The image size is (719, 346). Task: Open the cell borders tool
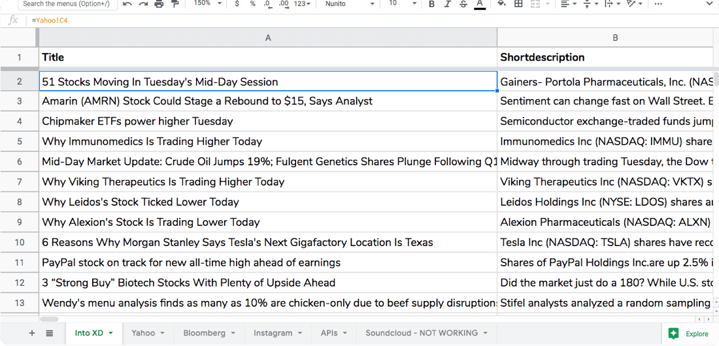click(518, 4)
